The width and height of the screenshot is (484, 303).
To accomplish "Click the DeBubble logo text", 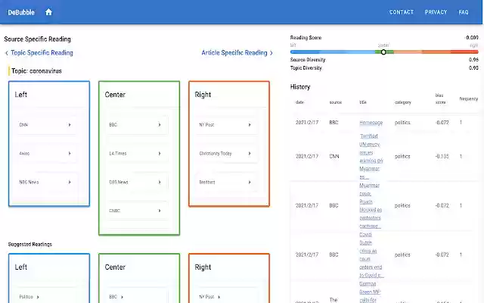I will [x=21, y=12].
